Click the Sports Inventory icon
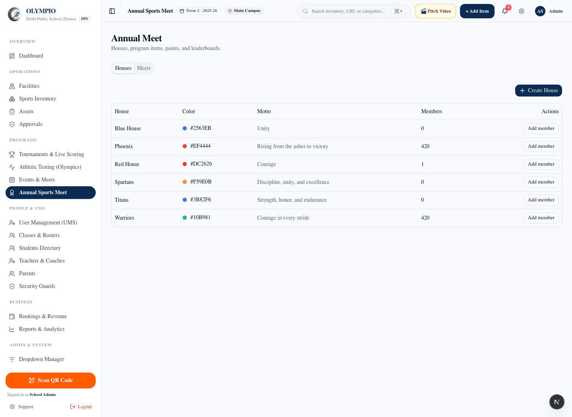This screenshot has width=572, height=417. tap(12, 99)
